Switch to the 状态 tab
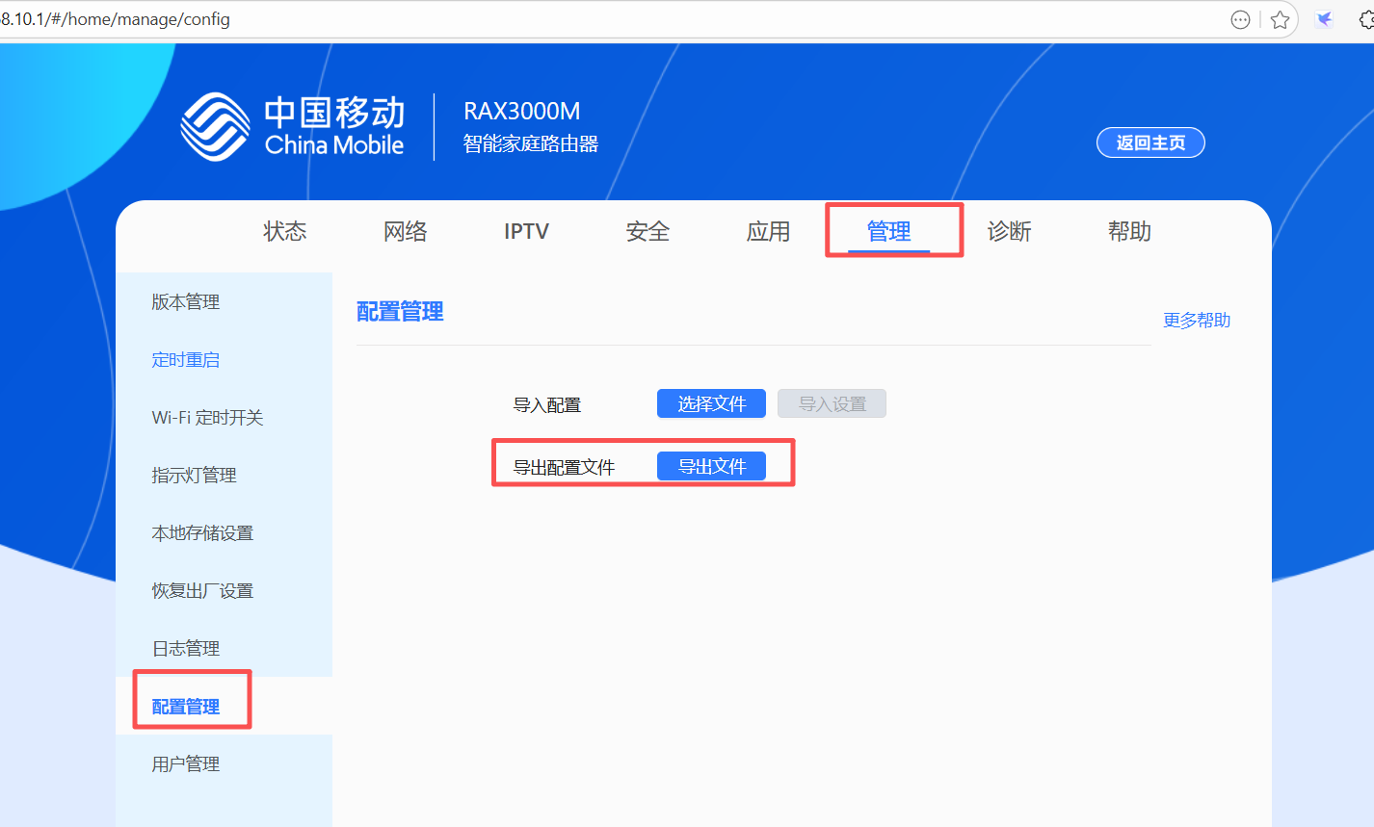This screenshot has height=827, width=1374. click(x=284, y=231)
